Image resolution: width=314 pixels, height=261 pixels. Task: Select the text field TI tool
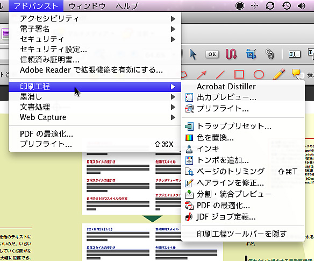(x=295, y=54)
